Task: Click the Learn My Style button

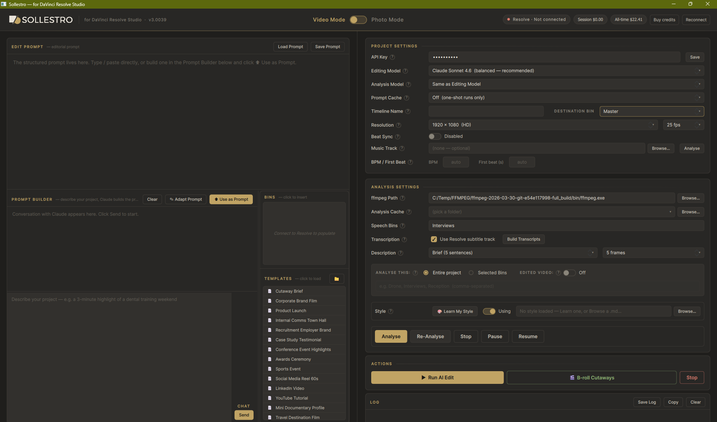Action: [x=455, y=311]
